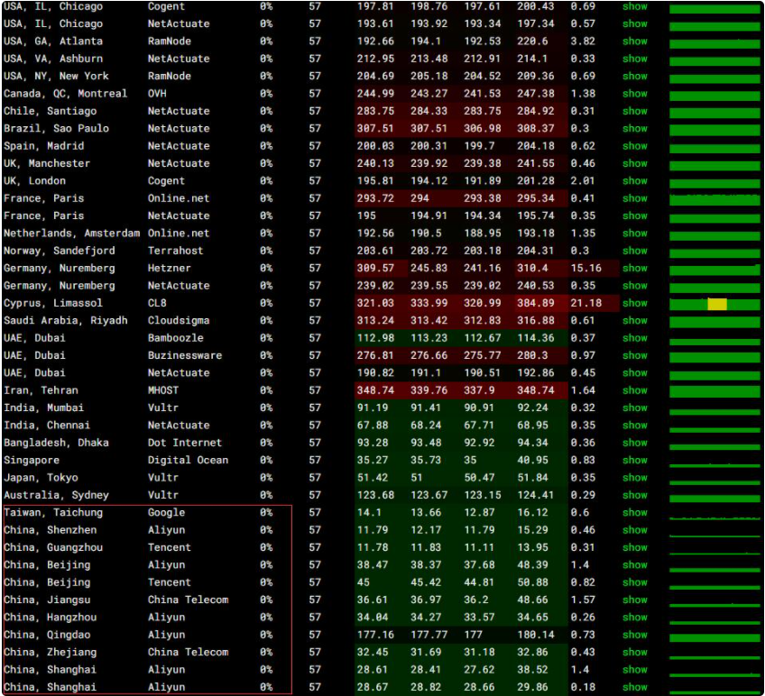Select the China Telecom provider in Jiangsu row
Viewport: 765px width, 696px height.
click(x=188, y=600)
